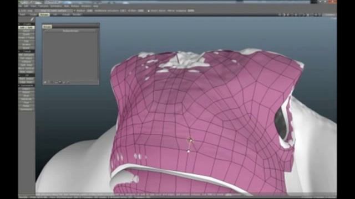Pick the Points & Faces tool
The height and width of the screenshot is (199, 355).
(26, 38)
